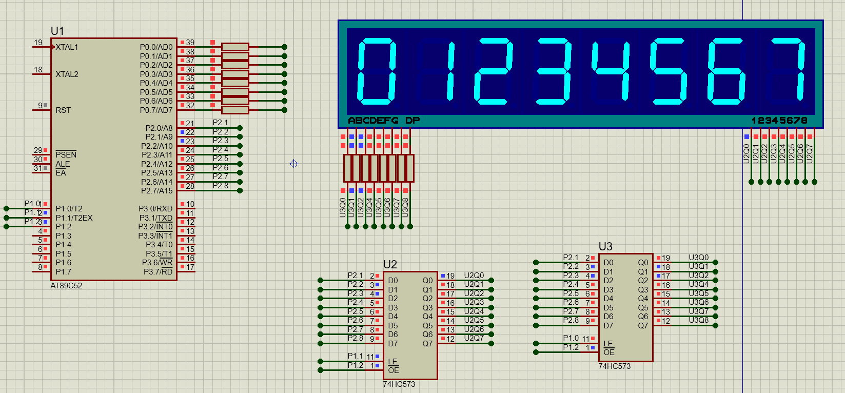The image size is (845, 393).
Task: Select the top resistor on P0.0/AD0 line
Action: [x=235, y=47]
